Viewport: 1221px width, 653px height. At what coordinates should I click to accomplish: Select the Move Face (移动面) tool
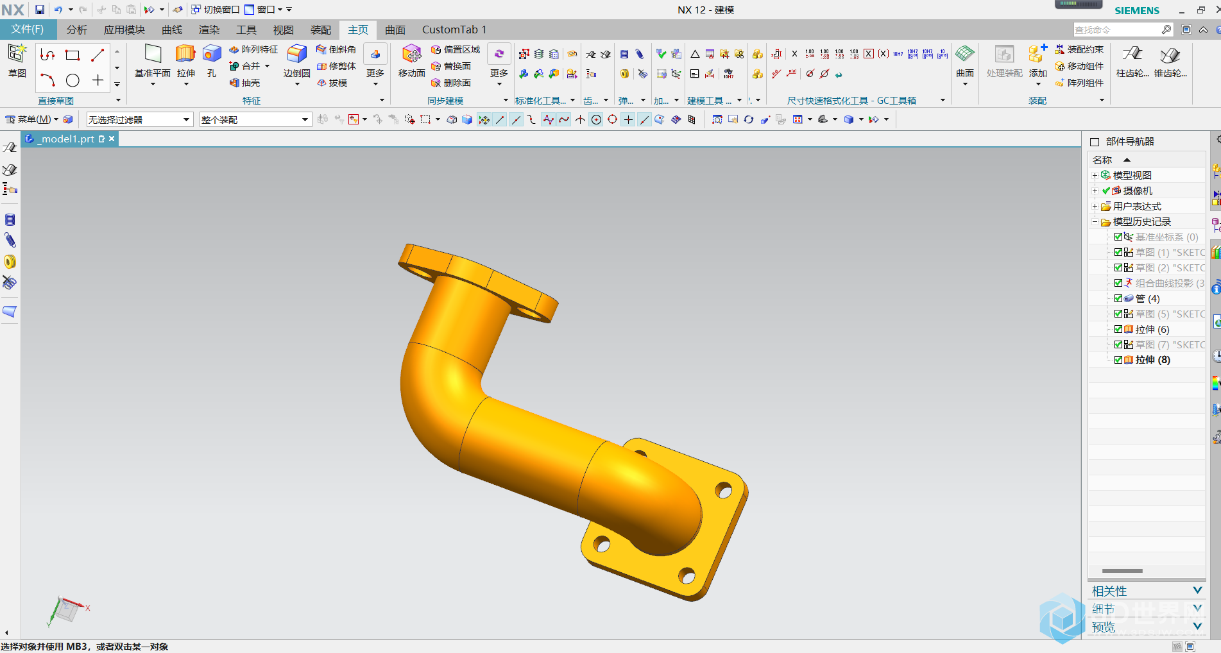coord(411,61)
